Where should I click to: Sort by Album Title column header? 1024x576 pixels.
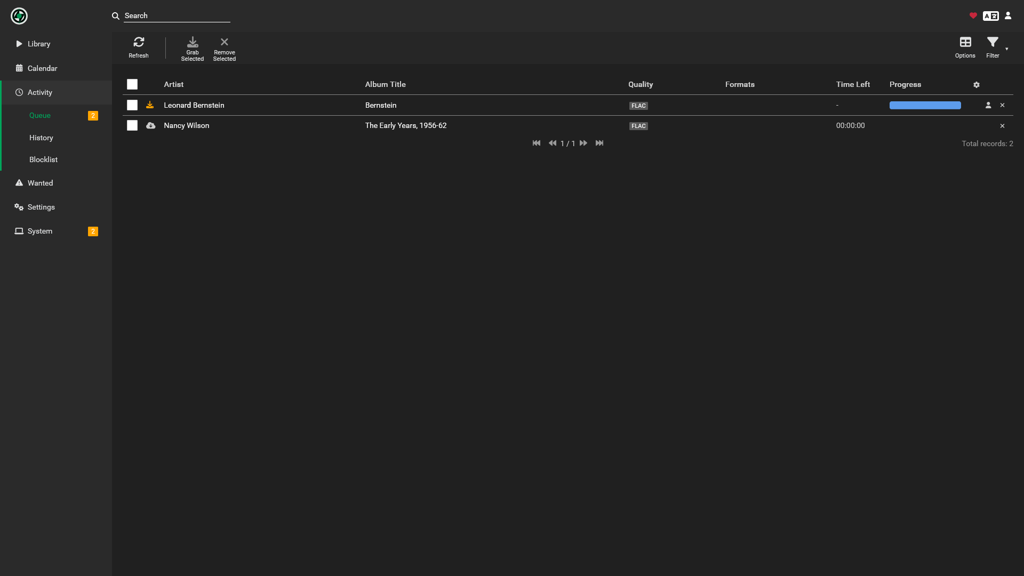pyautogui.click(x=386, y=84)
